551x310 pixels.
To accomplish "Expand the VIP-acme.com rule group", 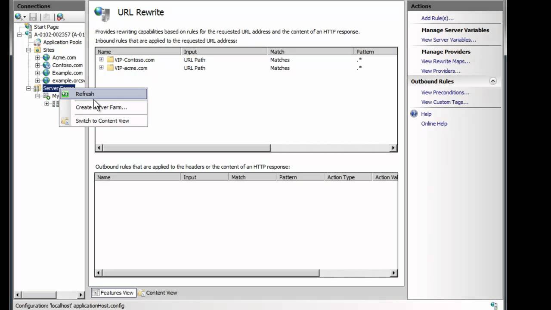I will (101, 68).
